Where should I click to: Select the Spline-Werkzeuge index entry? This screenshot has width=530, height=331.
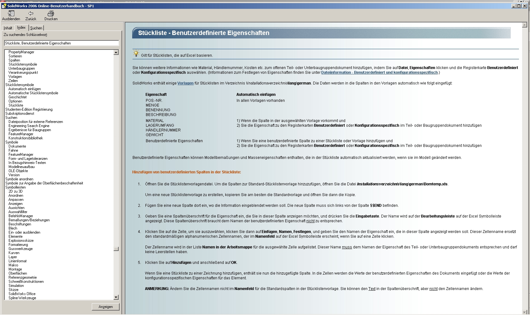(x=22, y=298)
